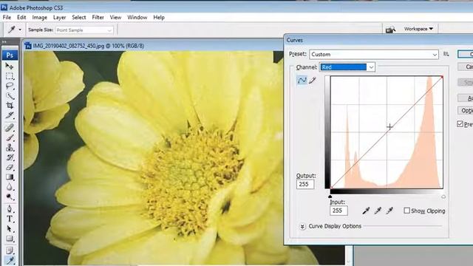Screen dimensions: 473x266
Task: Collapse toolbox using double-arrow
Action: click(4, 41)
